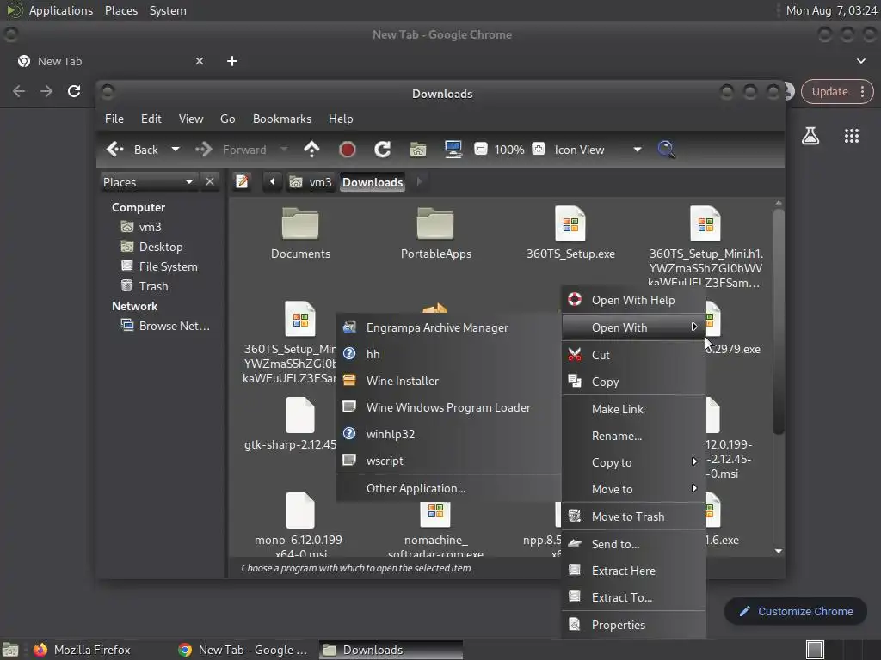
Task: Choose winhlp32 from the application list
Action: point(448,434)
